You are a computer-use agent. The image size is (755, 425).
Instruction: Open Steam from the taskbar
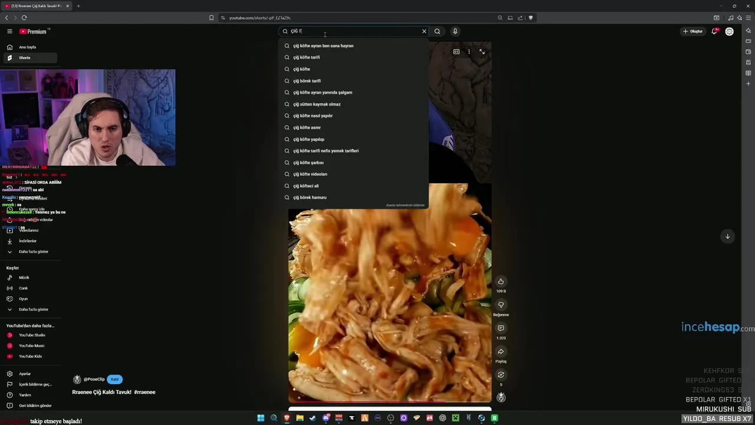[x=313, y=418]
